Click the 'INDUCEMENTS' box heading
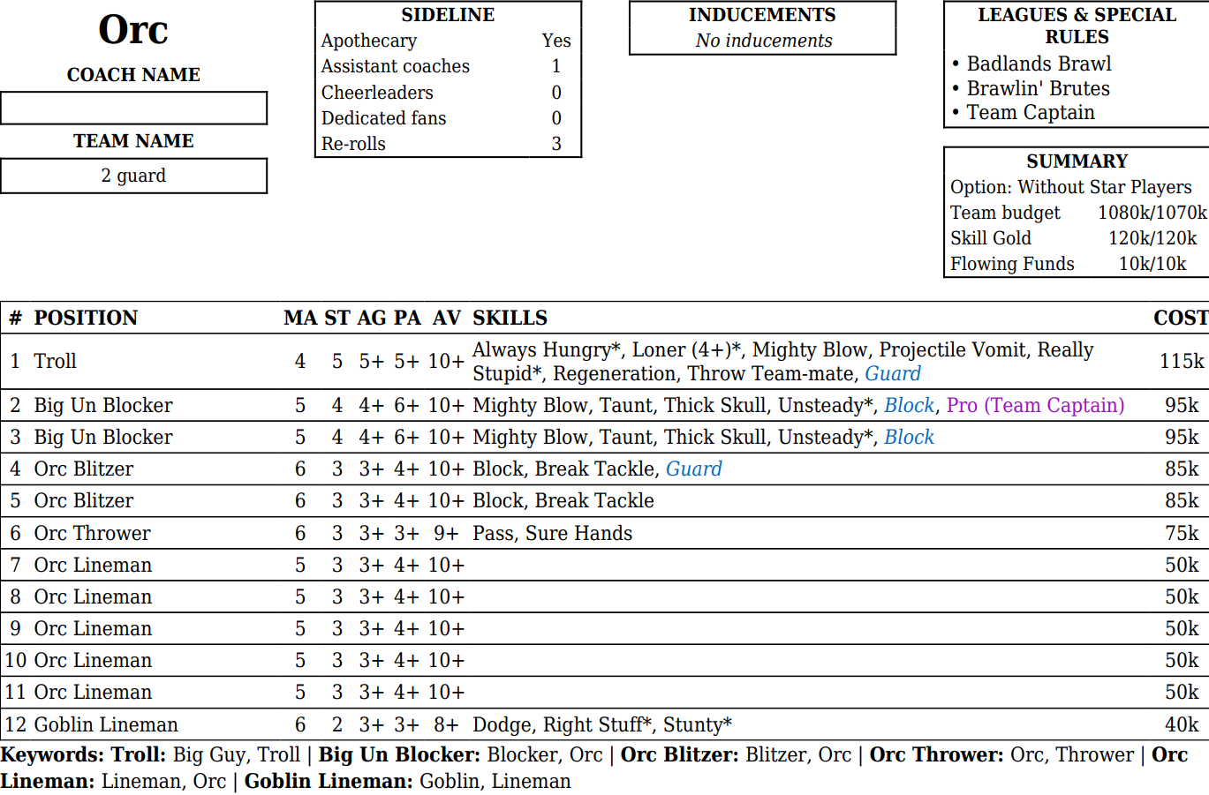Screen dimensions: 1209x795 point(762,15)
